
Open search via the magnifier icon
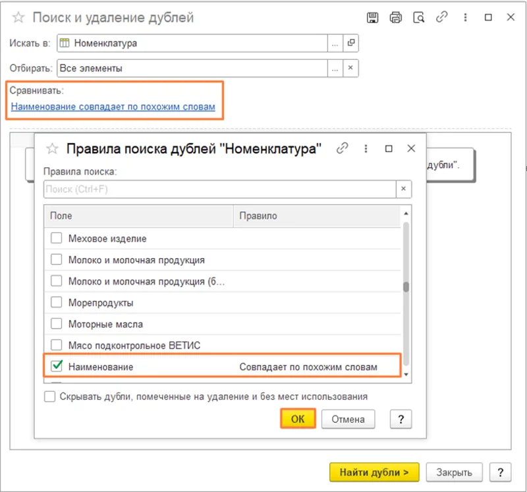[x=419, y=18]
